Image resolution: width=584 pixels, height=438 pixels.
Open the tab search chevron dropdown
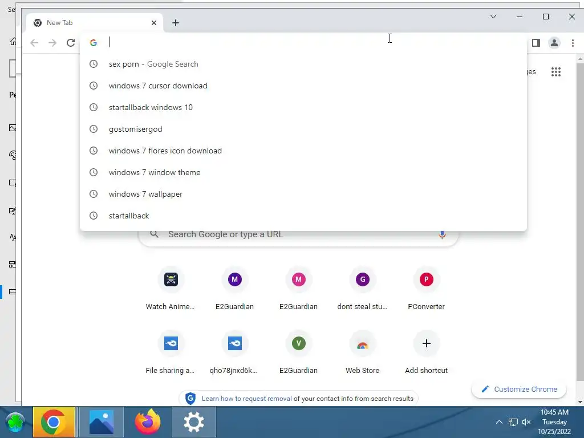click(x=493, y=17)
